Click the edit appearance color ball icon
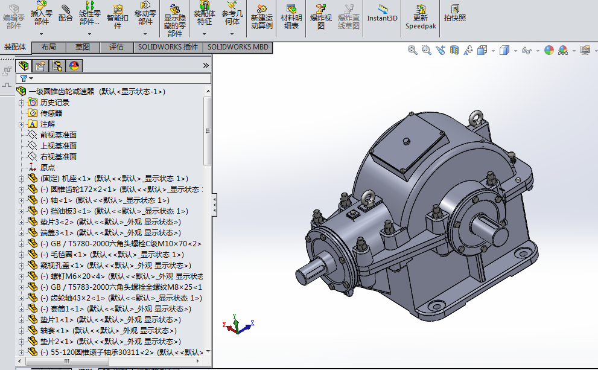Image resolution: width=598 pixels, height=370 pixels. (549, 51)
